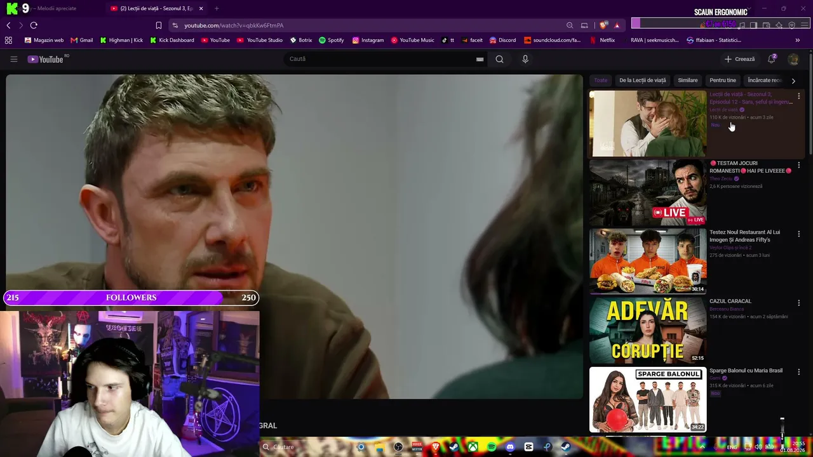
Task: Open the Discord bookmark
Action: pyautogui.click(x=502, y=40)
